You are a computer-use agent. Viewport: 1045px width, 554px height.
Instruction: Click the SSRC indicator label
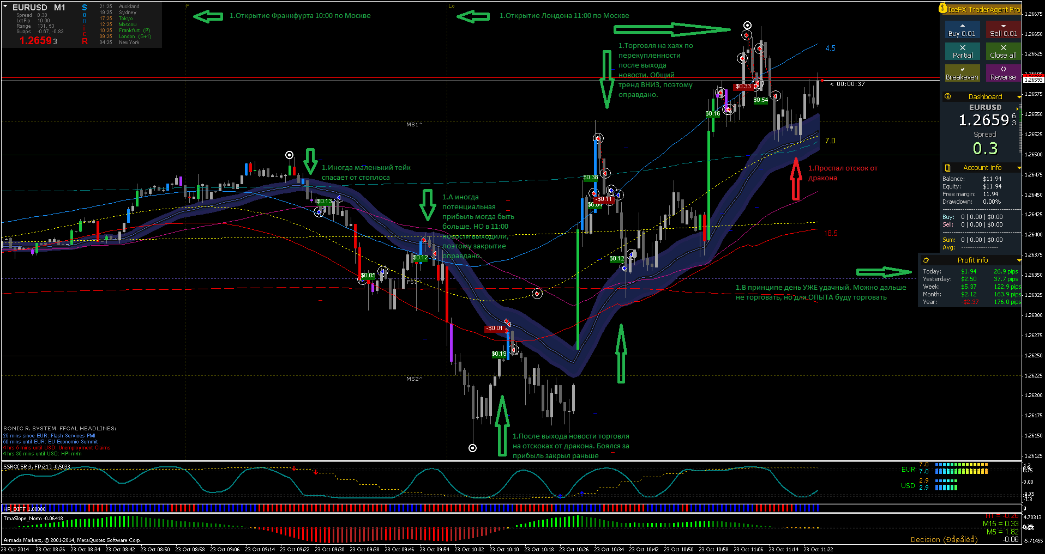37,466
